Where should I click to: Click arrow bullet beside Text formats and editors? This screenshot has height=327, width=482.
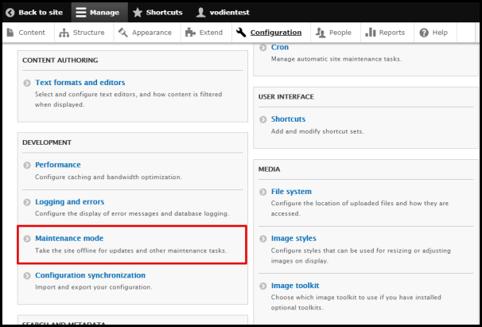click(x=27, y=83)
